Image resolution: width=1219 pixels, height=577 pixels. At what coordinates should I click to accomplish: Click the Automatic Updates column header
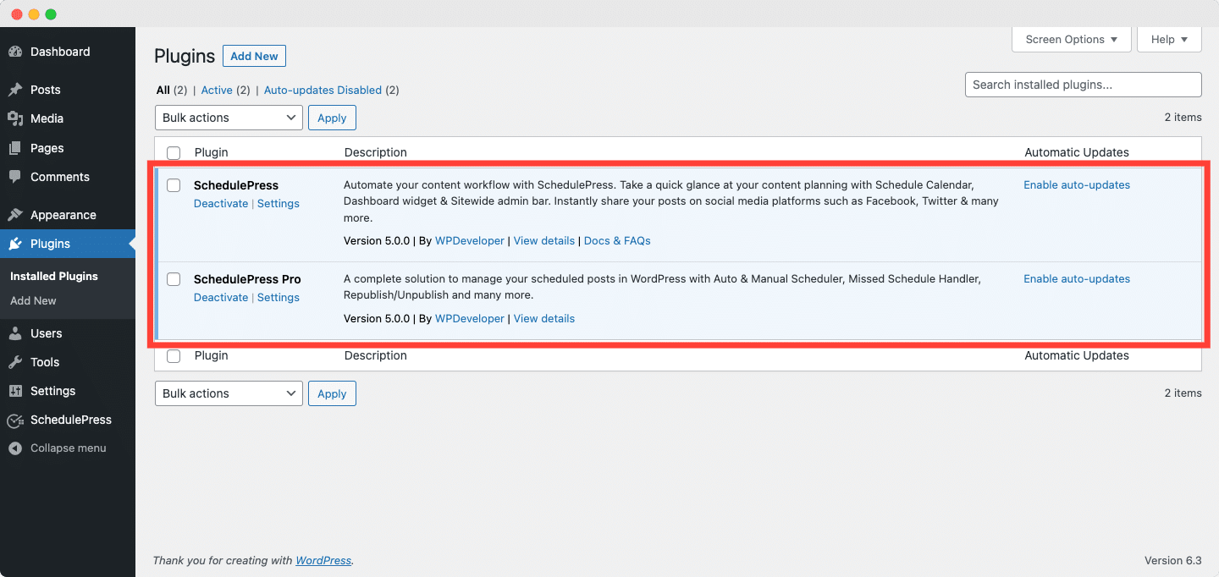1077,153
